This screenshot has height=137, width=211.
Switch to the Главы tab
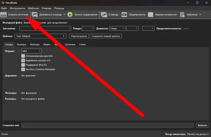point(82,44)
